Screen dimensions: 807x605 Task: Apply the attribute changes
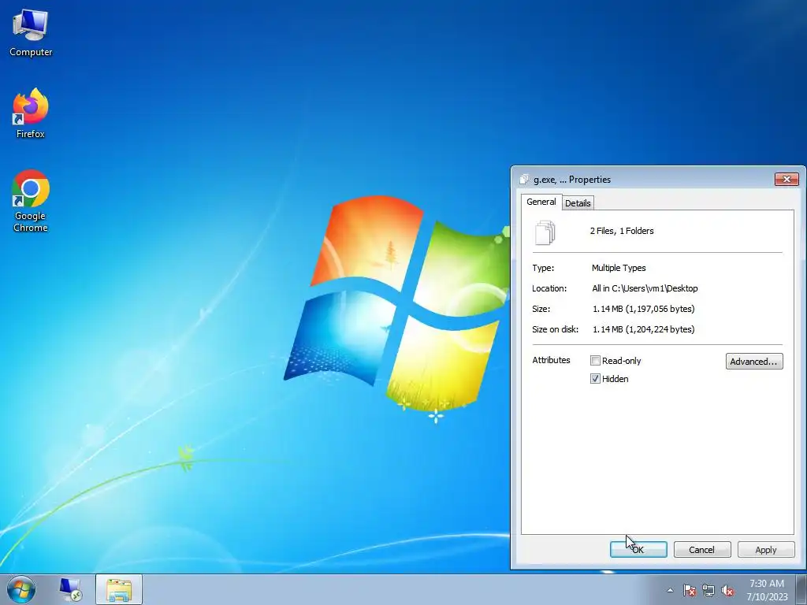pos(766,549)
